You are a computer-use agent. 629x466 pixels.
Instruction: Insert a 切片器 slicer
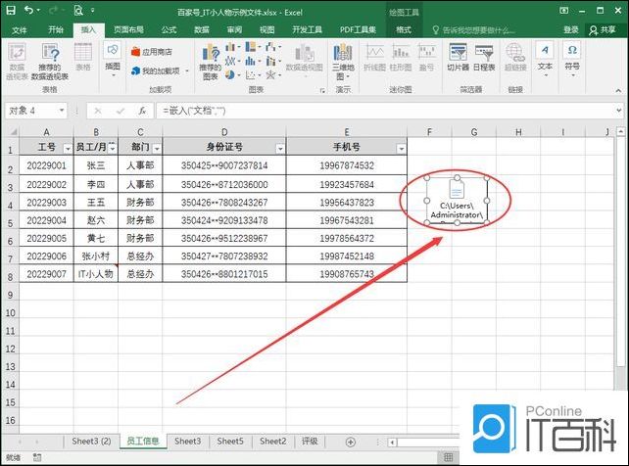pyautogui.click(x=458, y=57)
